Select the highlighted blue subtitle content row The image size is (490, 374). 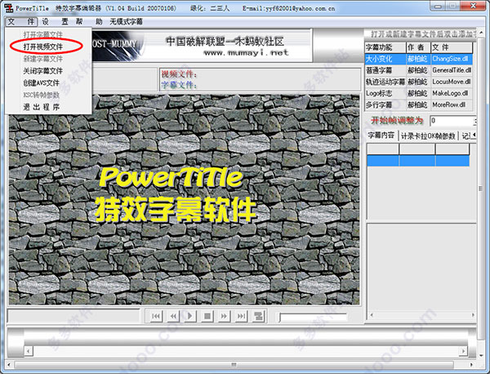[x=418, y=161]
